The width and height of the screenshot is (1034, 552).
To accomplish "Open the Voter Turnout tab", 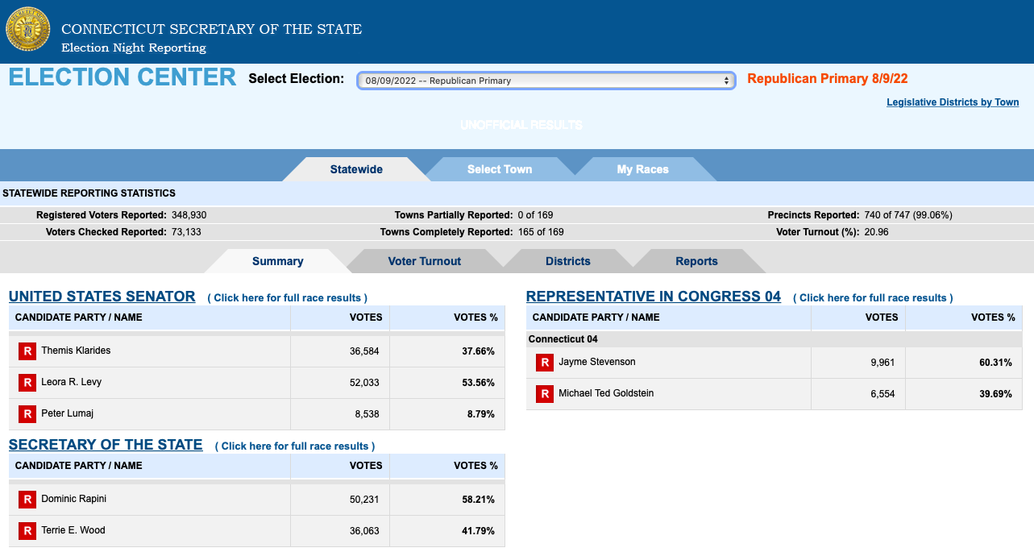I will click(x=424, y=261).
